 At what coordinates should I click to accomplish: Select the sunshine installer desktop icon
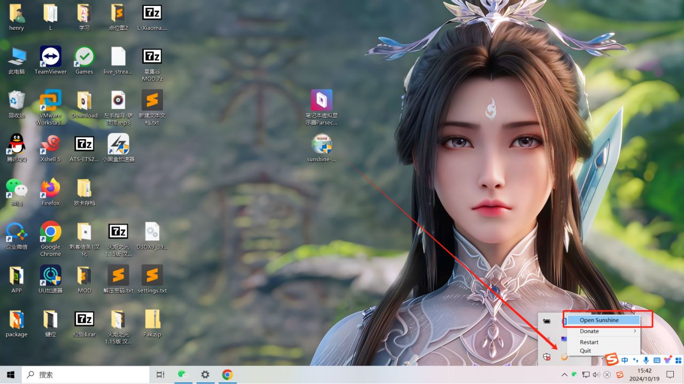tap(322, 148)
